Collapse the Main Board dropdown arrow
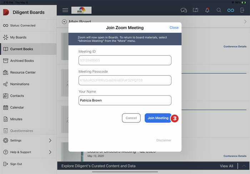Image resolution: width=250 pixels, height=174 pixels. point(64,22)
